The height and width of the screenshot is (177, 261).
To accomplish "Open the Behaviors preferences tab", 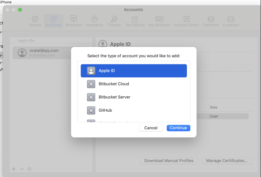I will click(73, 21).
